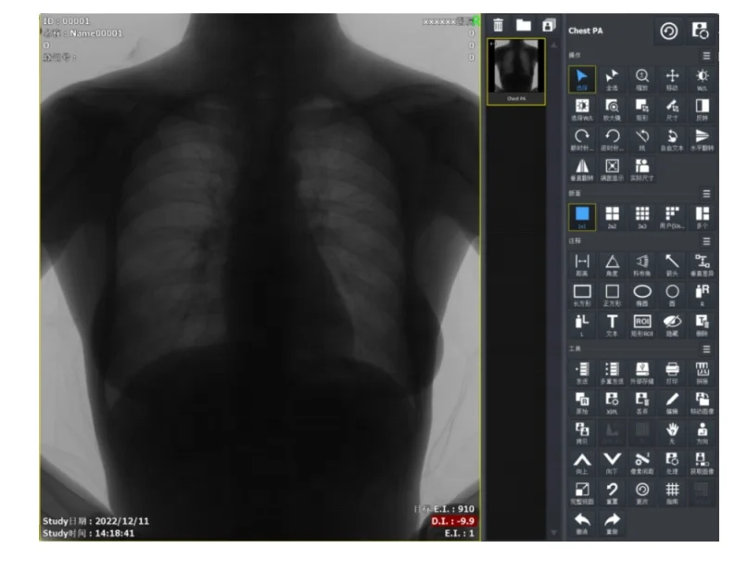
Task: Choose the multiple-image layout option
Action: click(x=702, y=217)
